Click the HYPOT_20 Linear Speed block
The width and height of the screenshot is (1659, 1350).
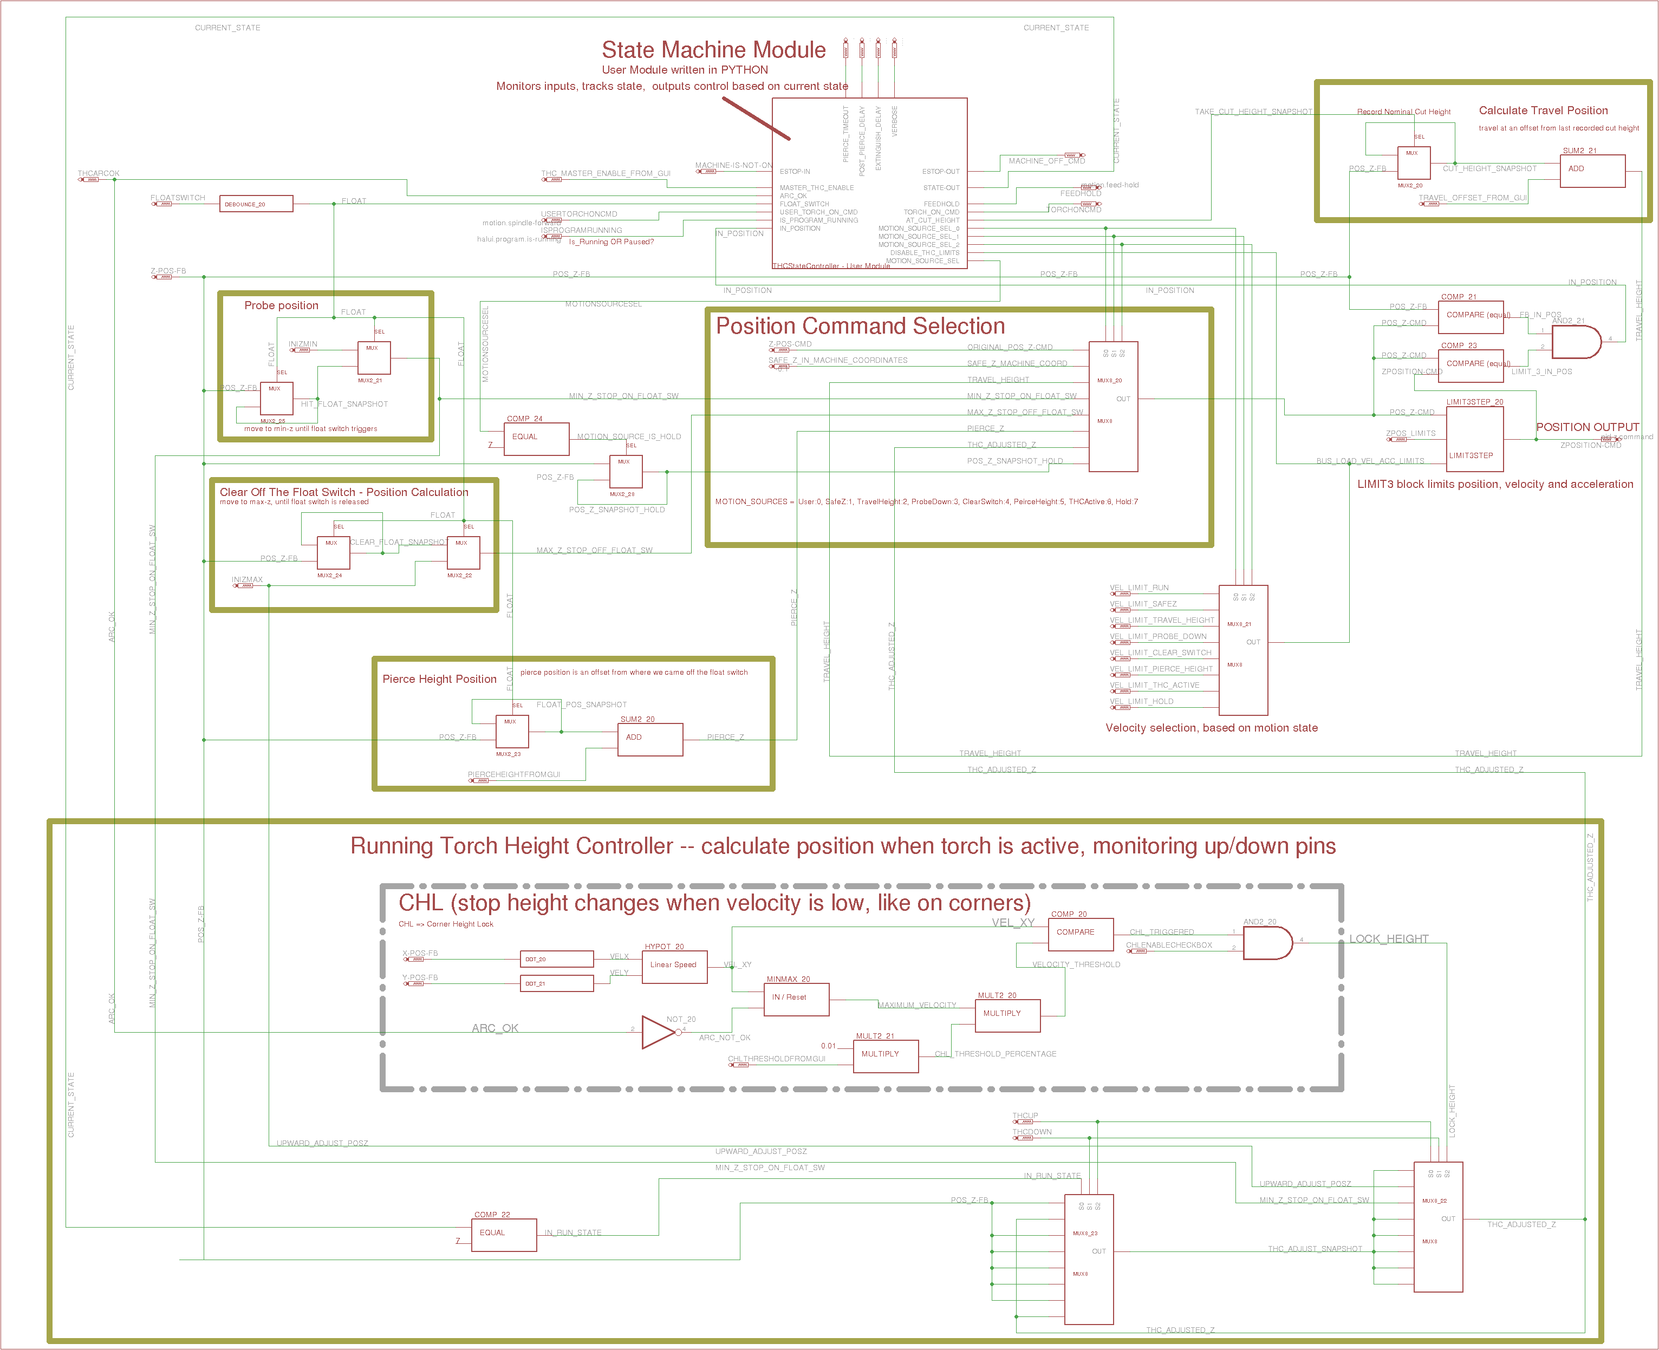[x=674, y=967]
